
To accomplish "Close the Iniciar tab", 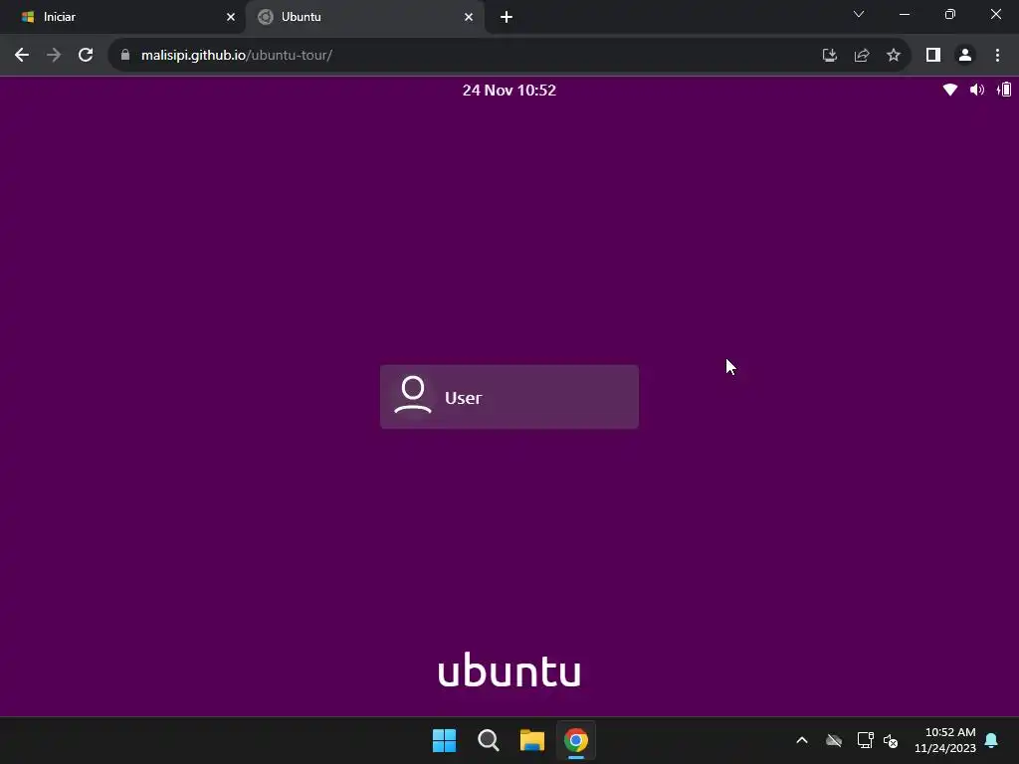I will [x=231, y=17].
